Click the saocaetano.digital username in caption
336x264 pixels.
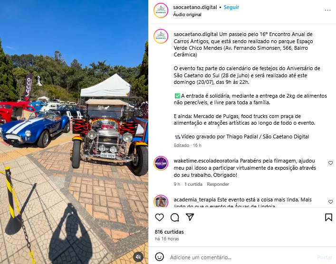point(196,35)
